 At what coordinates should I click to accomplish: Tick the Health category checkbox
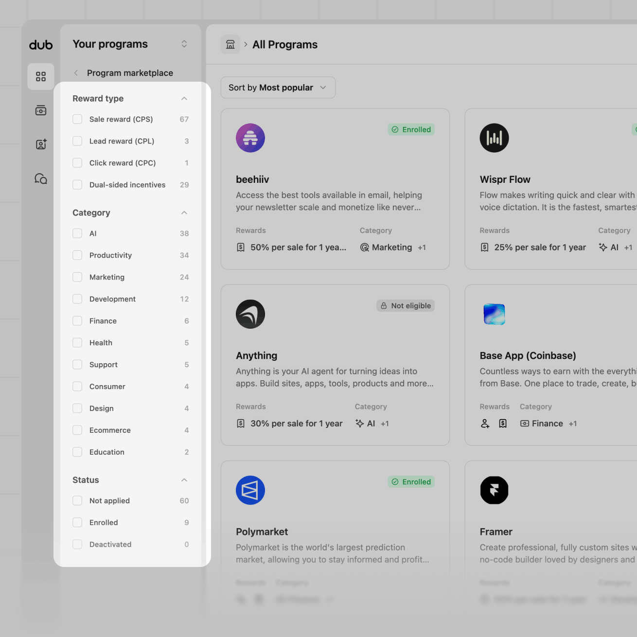pyautogui.click(x=77, y=343)
